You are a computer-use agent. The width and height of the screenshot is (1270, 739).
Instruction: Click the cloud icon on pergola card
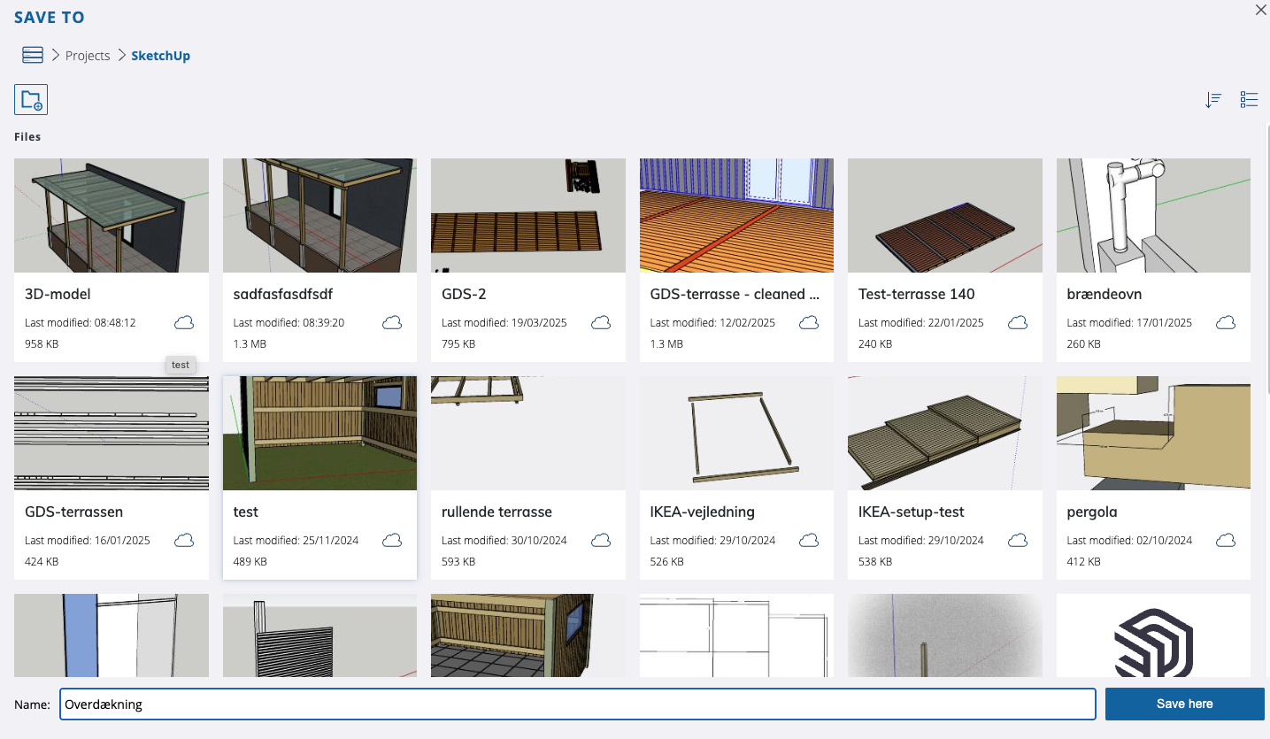pyautogui.click(x=1226, y=541)
